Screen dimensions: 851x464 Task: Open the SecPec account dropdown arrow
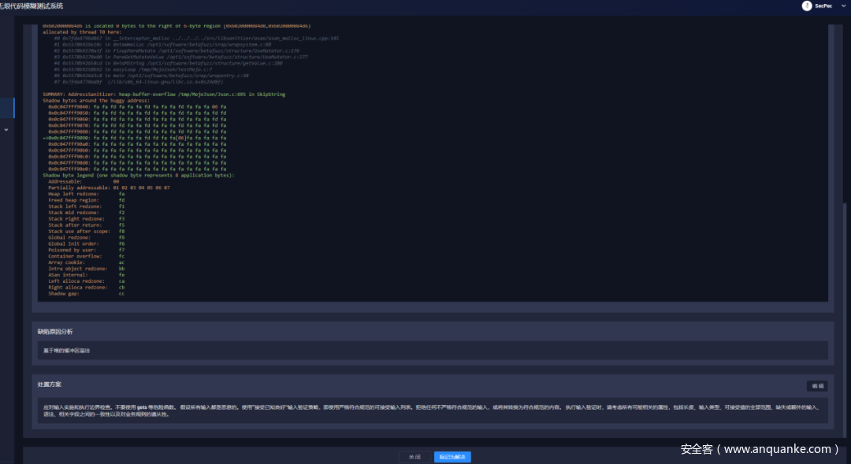click(845, 6)
